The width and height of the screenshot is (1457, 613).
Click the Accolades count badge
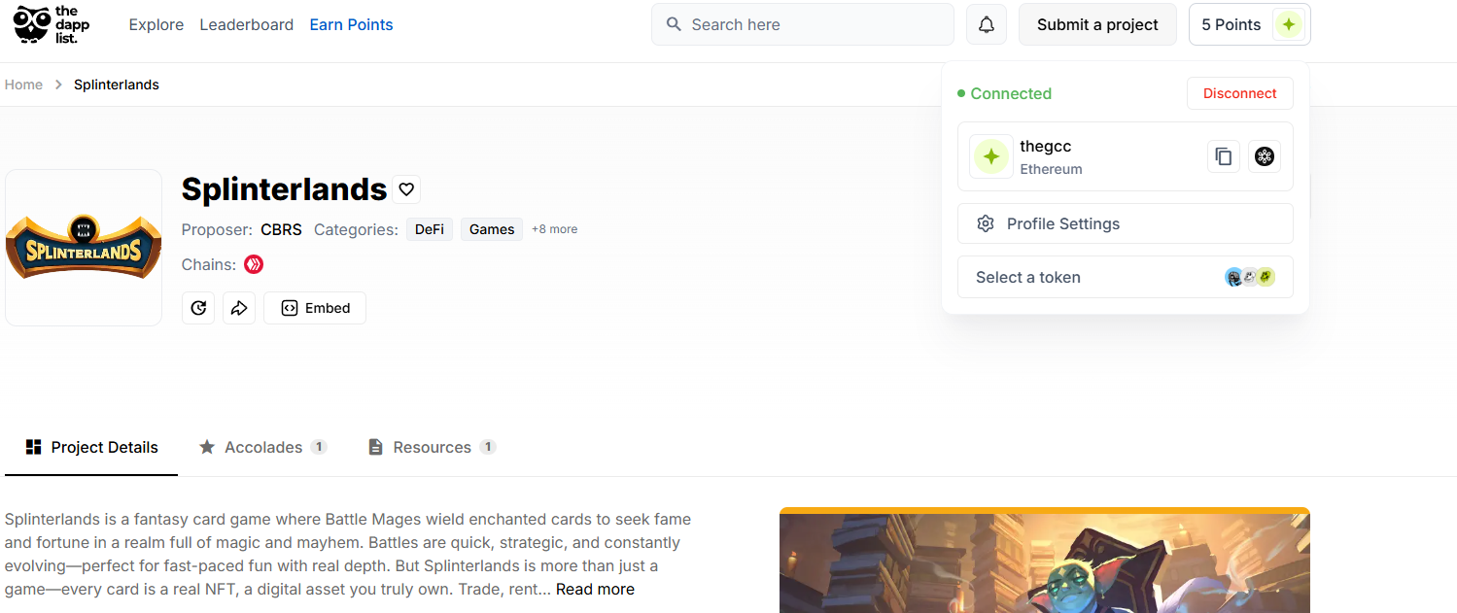coord(319,447)
